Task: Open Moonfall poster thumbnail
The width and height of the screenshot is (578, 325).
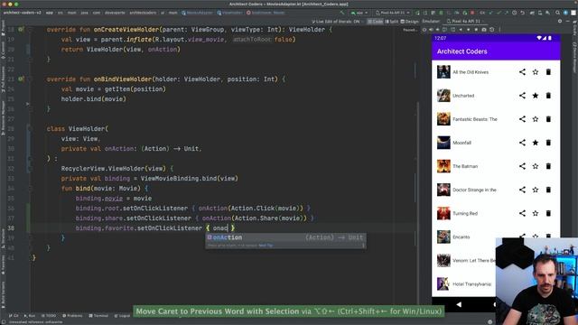Action: point(443,143)
